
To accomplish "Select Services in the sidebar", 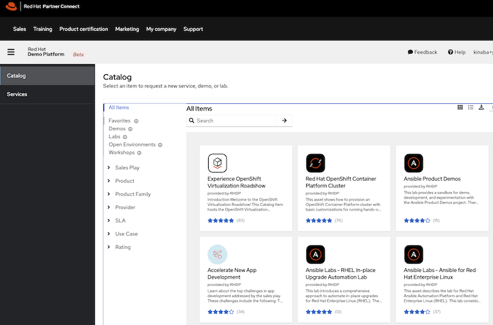I will tap(48, 94).
